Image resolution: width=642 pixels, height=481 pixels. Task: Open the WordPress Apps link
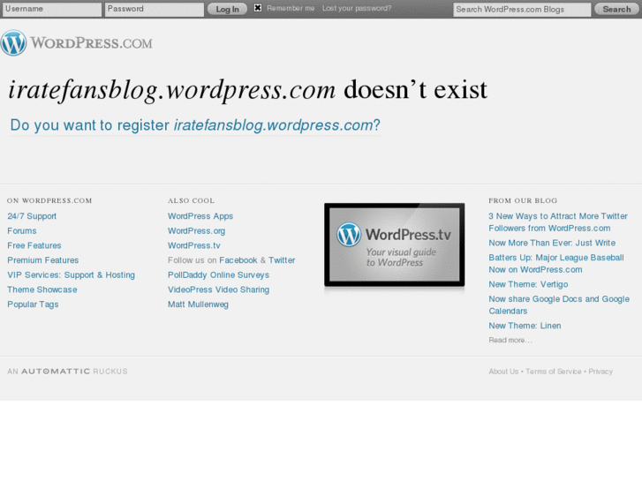point(200,216)
